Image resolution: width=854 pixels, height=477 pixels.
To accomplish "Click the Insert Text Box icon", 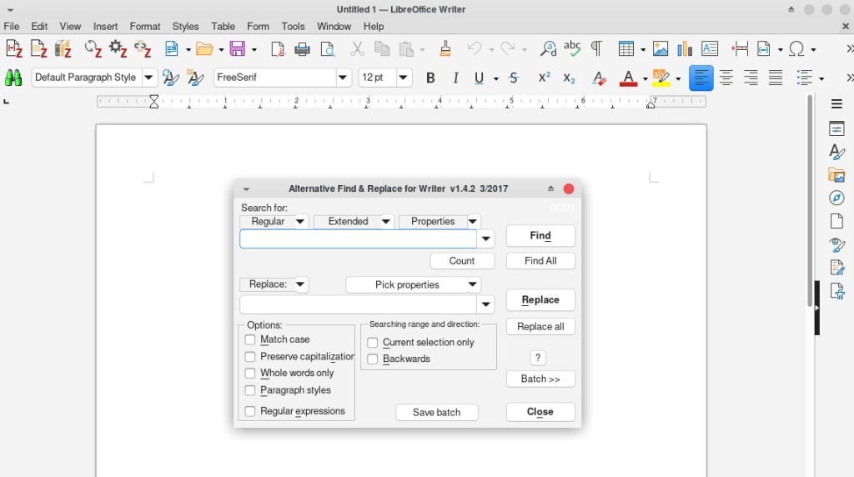I will pyautogui.click(x=710, y=49).
